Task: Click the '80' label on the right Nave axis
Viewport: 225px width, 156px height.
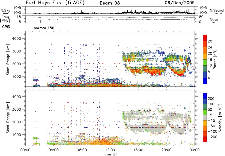Action: (201, 17)
